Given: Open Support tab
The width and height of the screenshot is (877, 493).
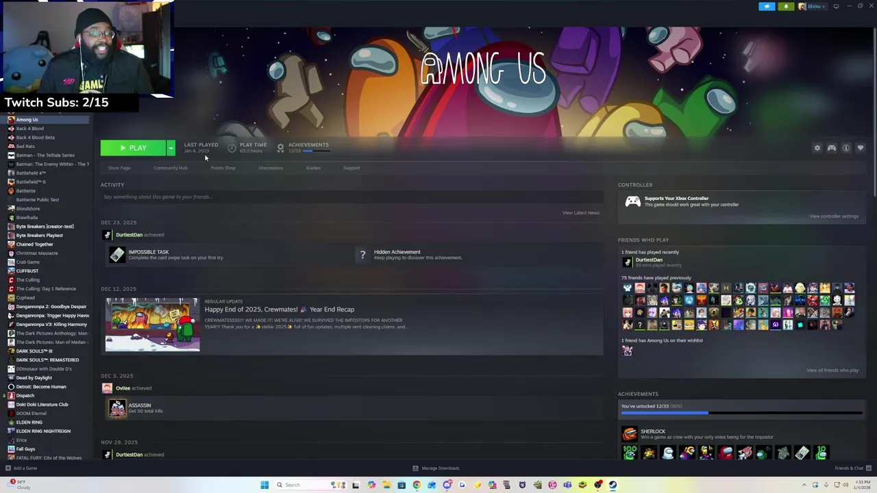Looking at the screenshot, I should 351,168.
